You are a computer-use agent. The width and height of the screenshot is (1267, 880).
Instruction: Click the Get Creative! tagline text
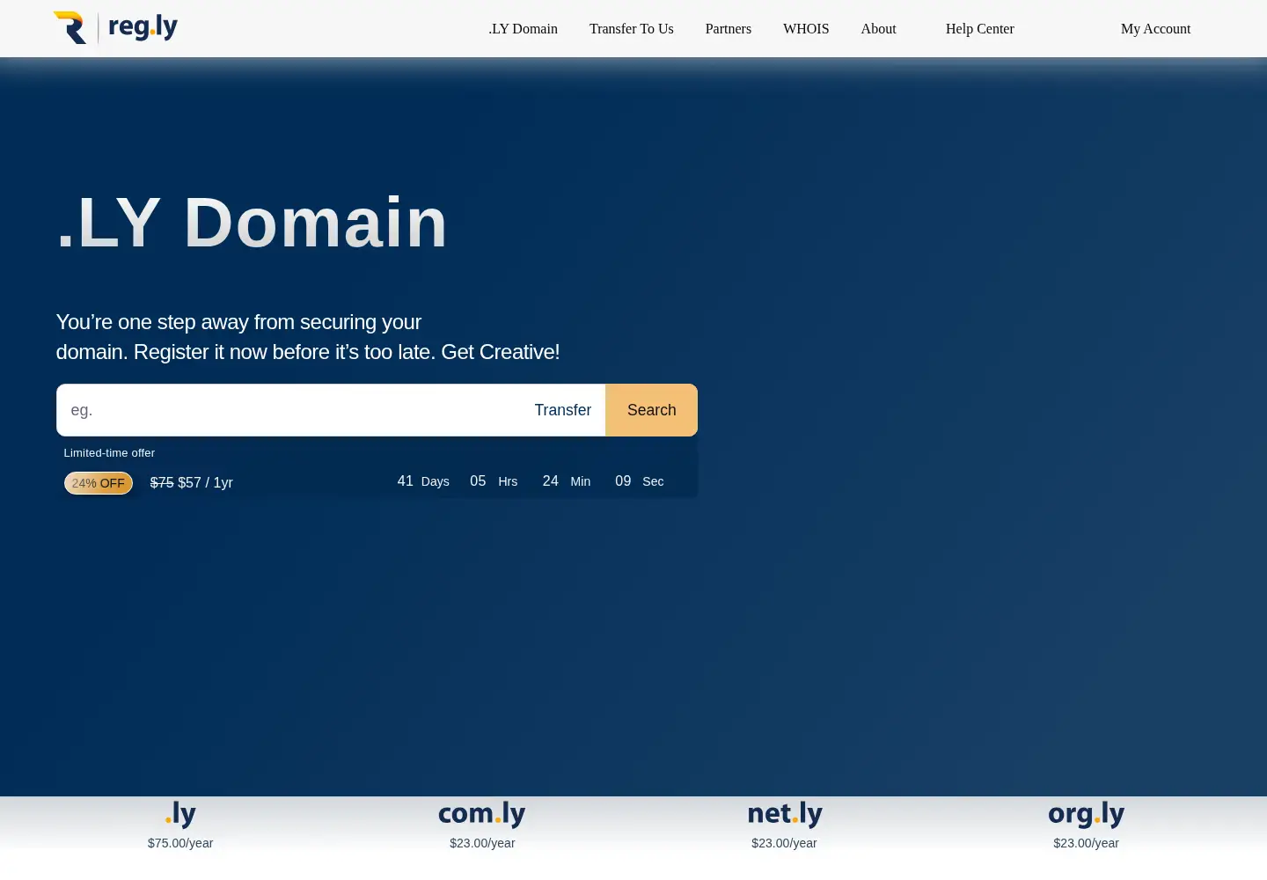tap(501, 352)
